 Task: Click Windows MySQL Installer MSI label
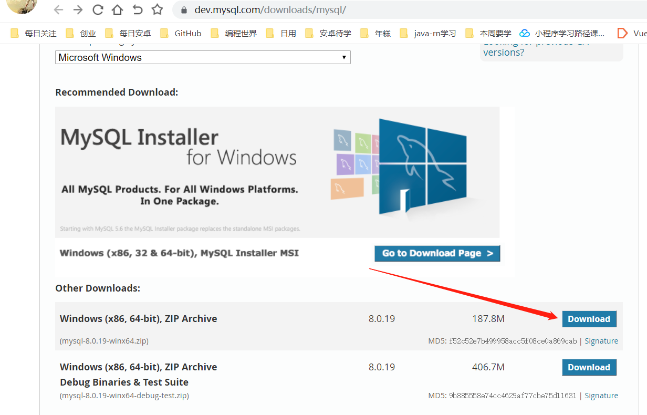179,253
